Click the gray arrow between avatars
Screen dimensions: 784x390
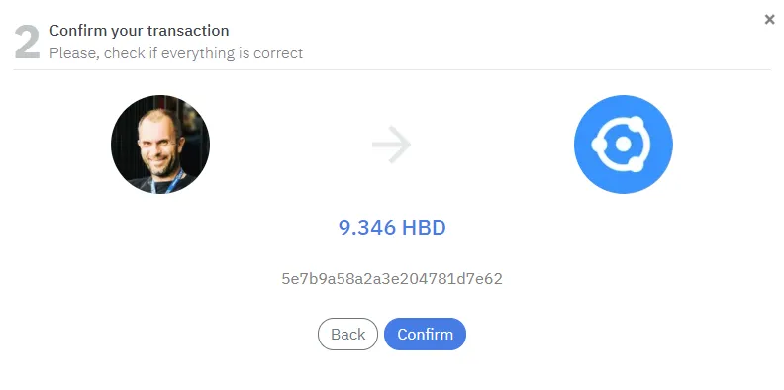pos(391,144)
